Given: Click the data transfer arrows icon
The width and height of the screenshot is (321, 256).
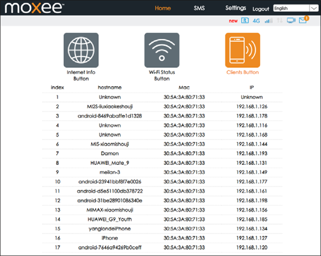Looking at the screenshot, I should (x=280, y=20).
